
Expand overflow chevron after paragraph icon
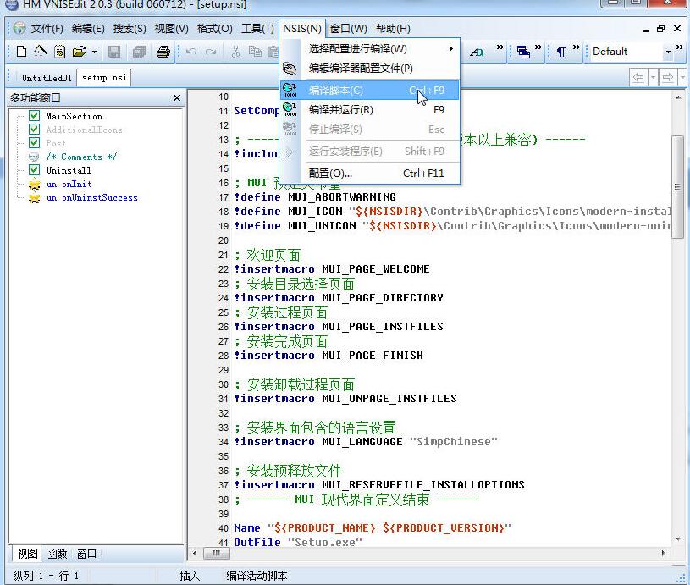pos(576,47)
